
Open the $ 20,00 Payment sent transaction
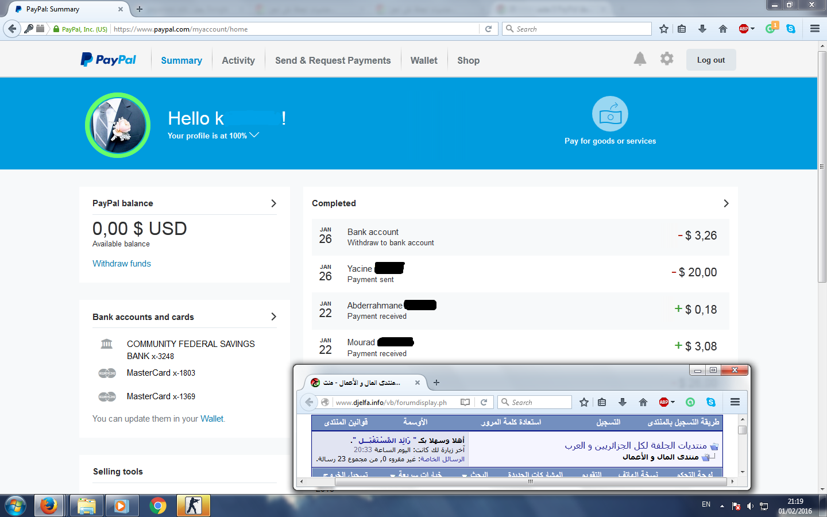pyautogui.click(x=520, y=274)
